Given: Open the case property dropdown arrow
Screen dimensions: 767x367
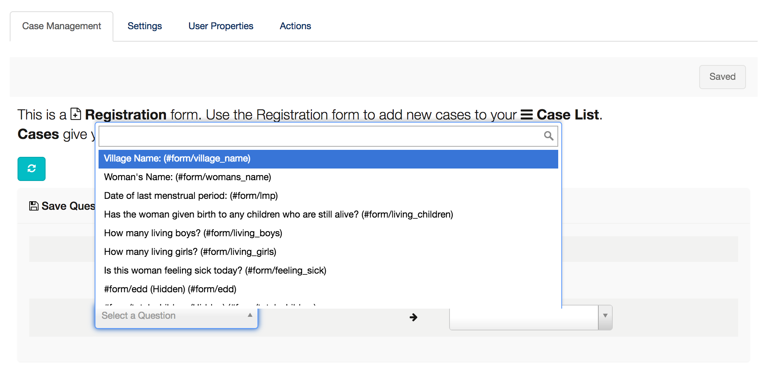Looking at the screenshot, I should tap(605, 316).
